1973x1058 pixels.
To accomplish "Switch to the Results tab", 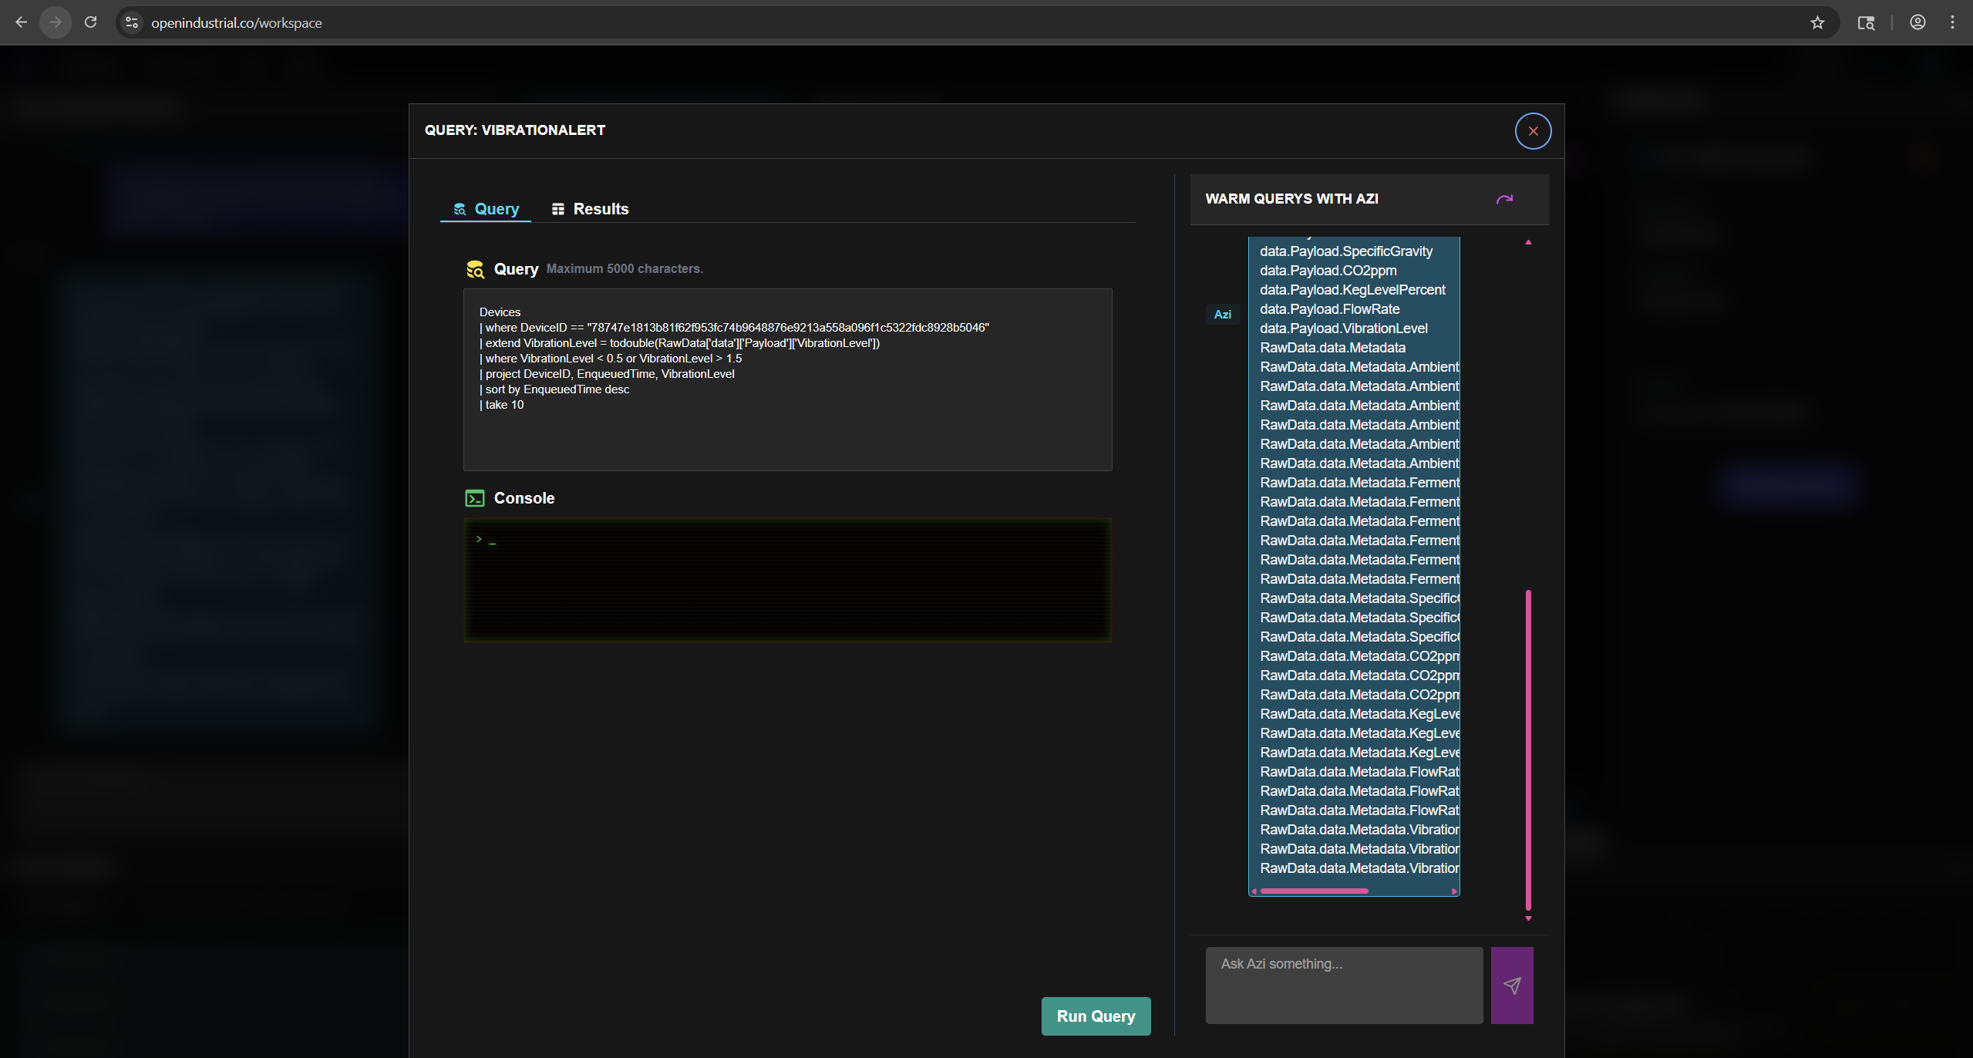I will pyautogui.click(x=591, y=209).
